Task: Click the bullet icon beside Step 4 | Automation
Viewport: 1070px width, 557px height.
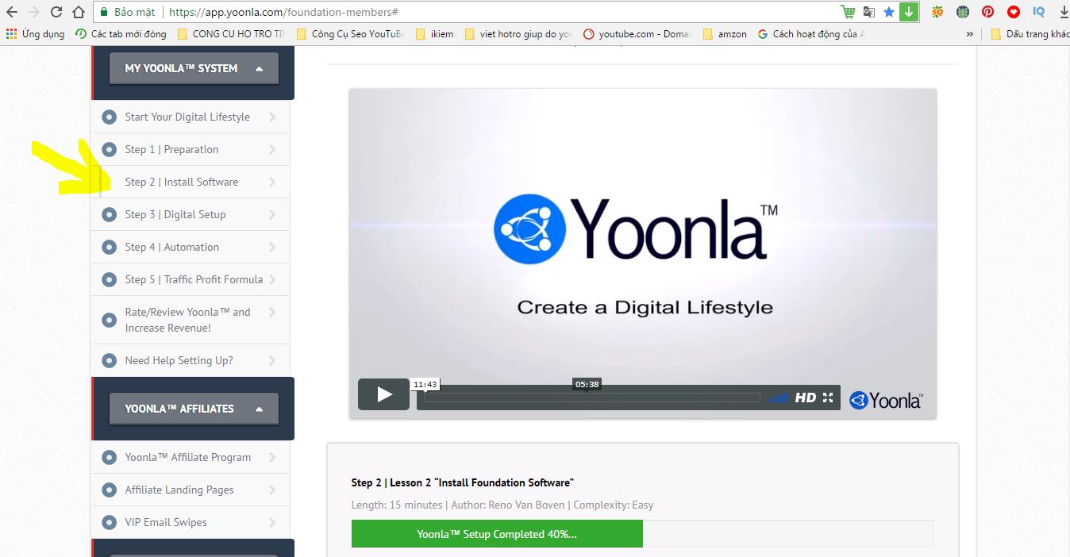Action: (110, 248)
